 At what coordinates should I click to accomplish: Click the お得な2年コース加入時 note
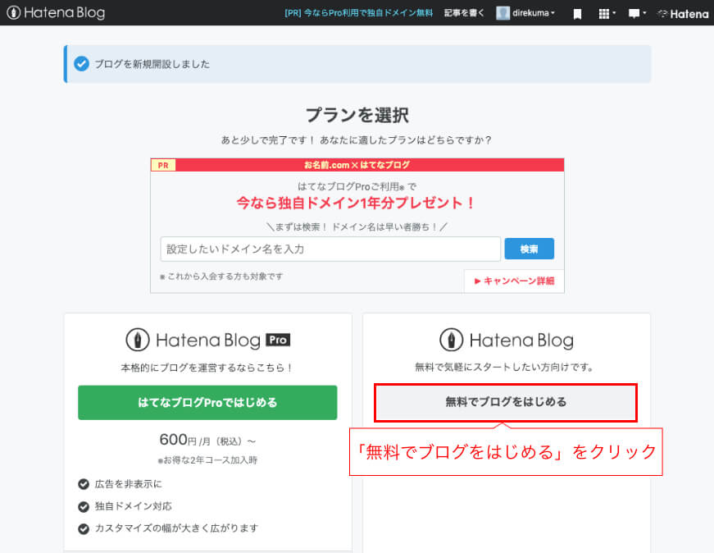pyautogui.click(x=207, y=460)
